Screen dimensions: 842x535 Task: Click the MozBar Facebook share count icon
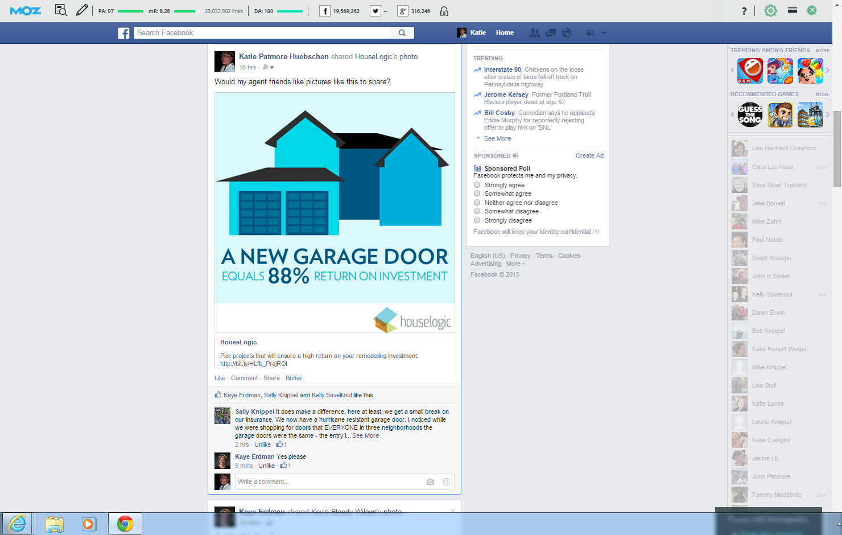point(325,11)
